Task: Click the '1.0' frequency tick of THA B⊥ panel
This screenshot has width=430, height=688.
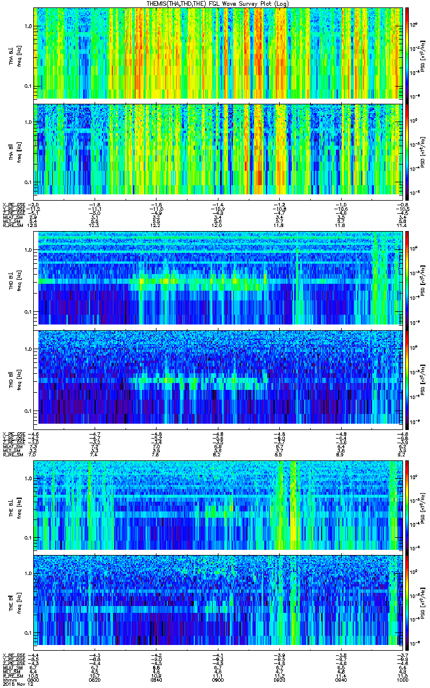Action: point(28,27)
